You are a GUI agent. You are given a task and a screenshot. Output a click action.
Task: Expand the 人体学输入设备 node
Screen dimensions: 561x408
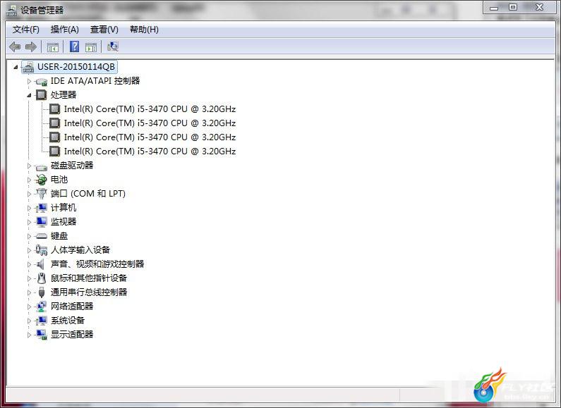(30, 250)
